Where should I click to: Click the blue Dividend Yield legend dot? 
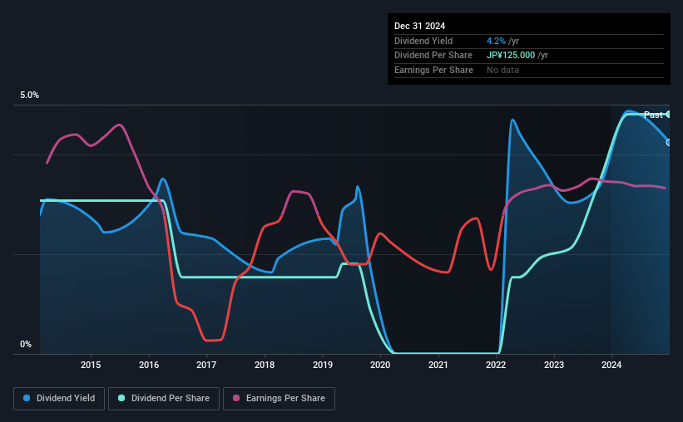[x=27, y=398]
